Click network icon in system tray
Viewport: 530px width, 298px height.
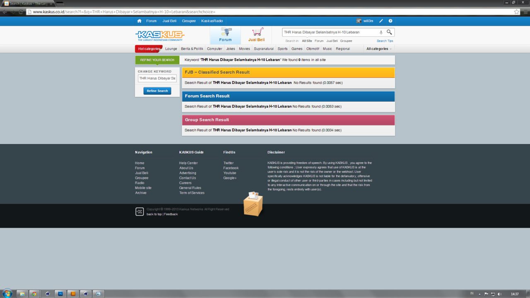click(x=493, y=294)
